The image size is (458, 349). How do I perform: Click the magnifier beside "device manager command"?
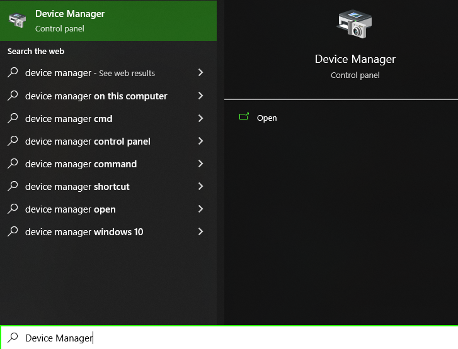(x=13, y=163)
